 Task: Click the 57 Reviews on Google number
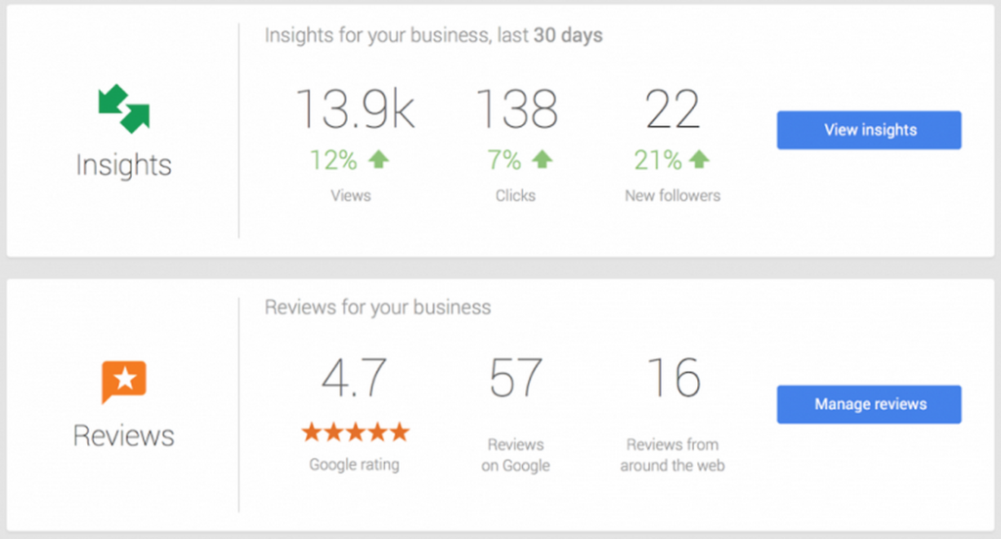pyautogui.click(x=516, y=378)
